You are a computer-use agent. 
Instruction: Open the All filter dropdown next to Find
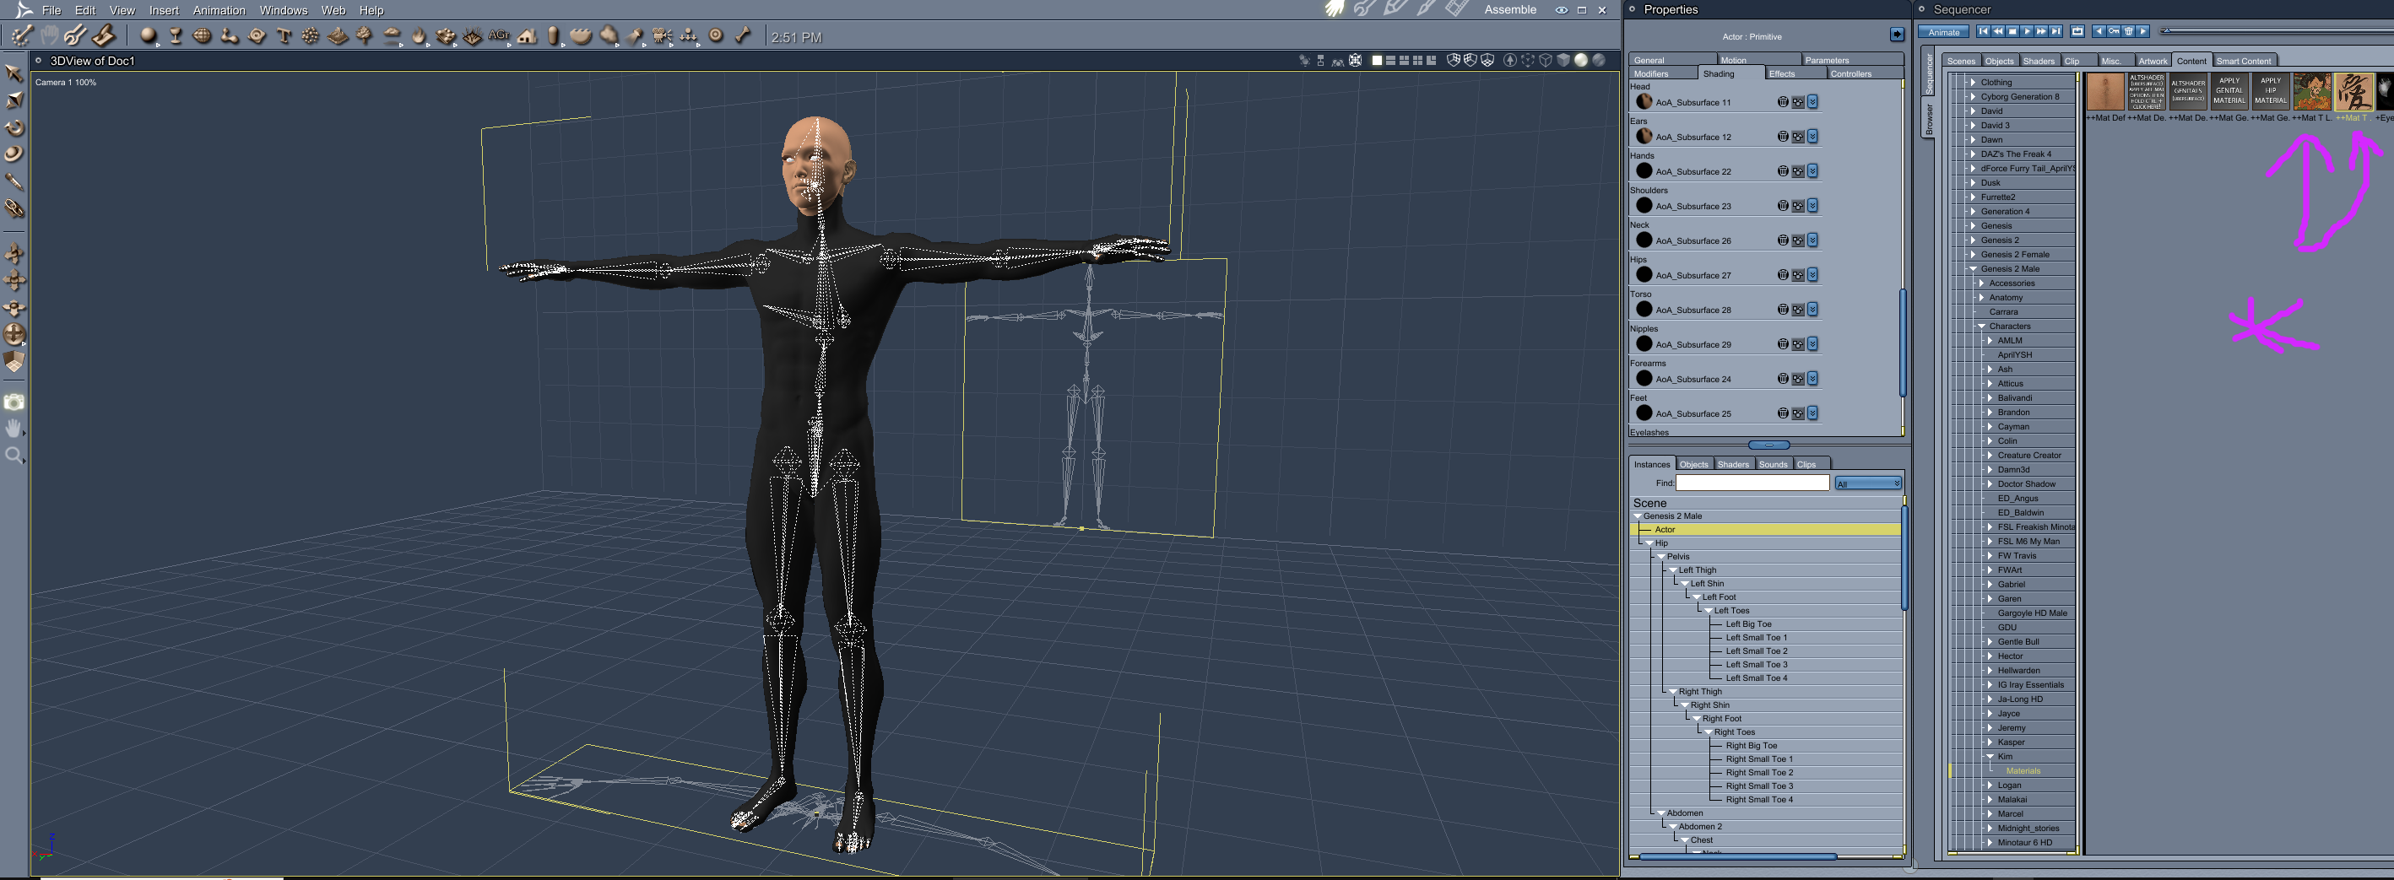1868,483
